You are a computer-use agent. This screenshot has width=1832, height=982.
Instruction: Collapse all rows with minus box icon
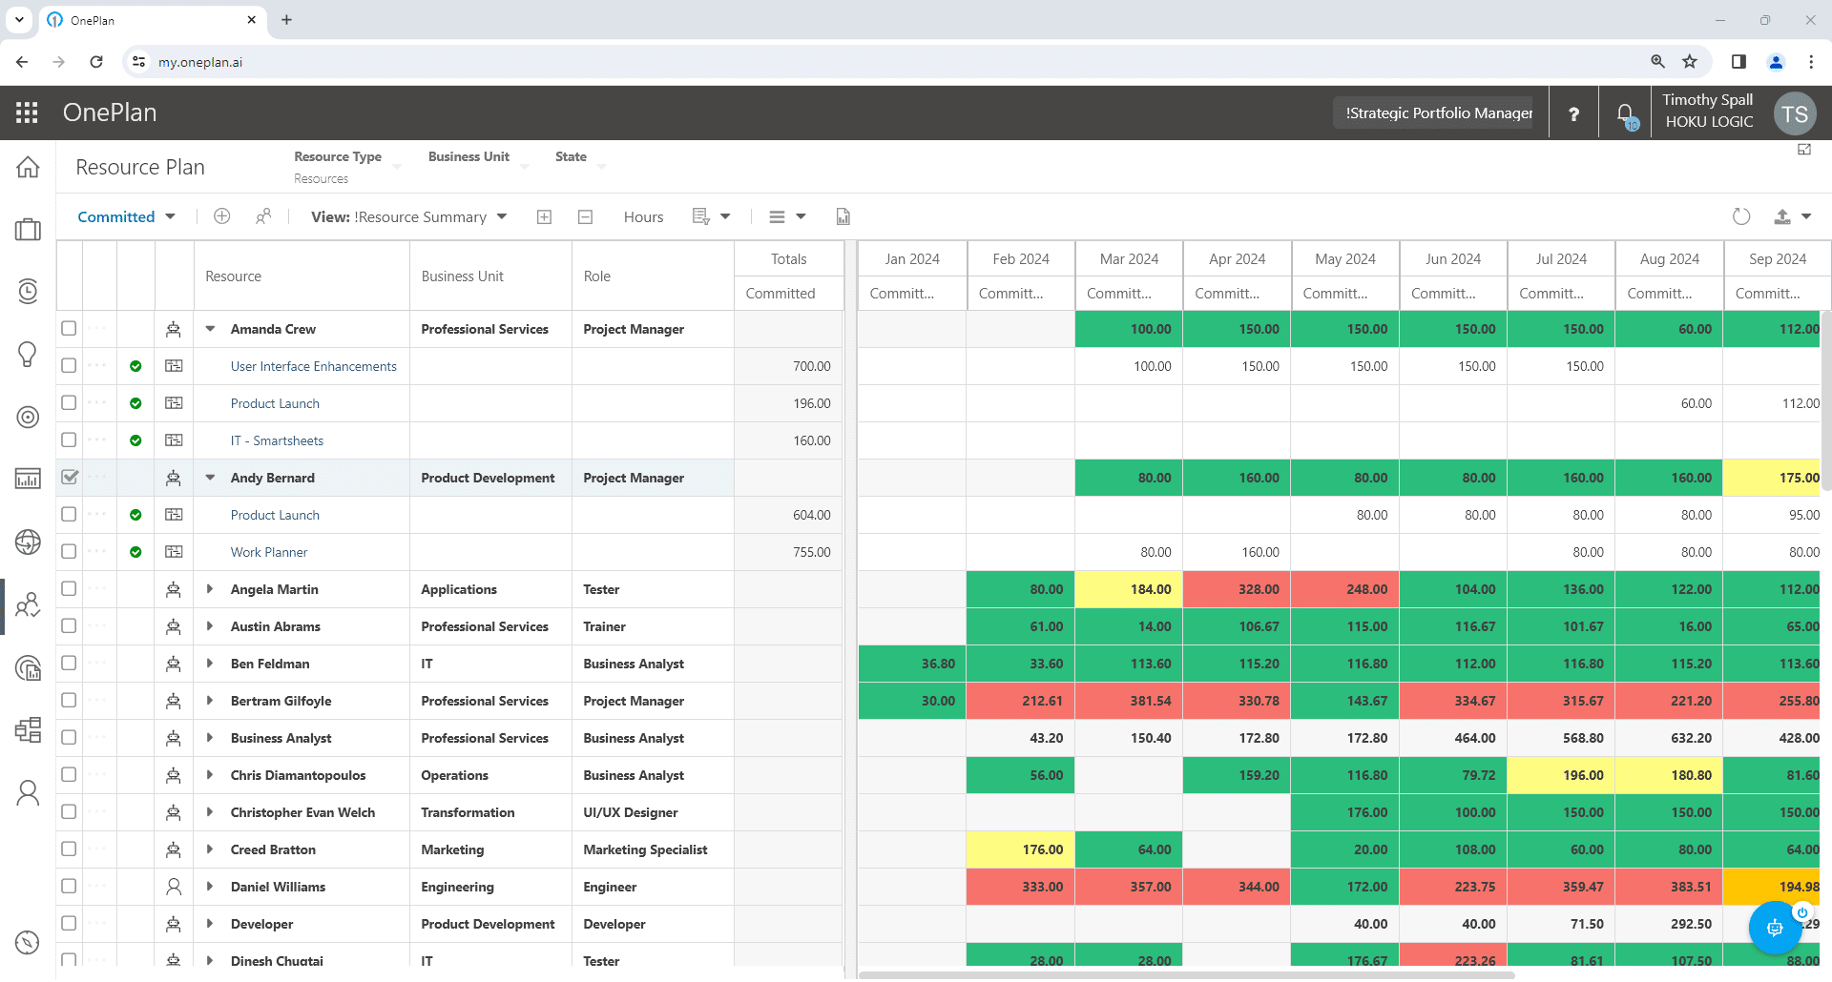[585, 217]
